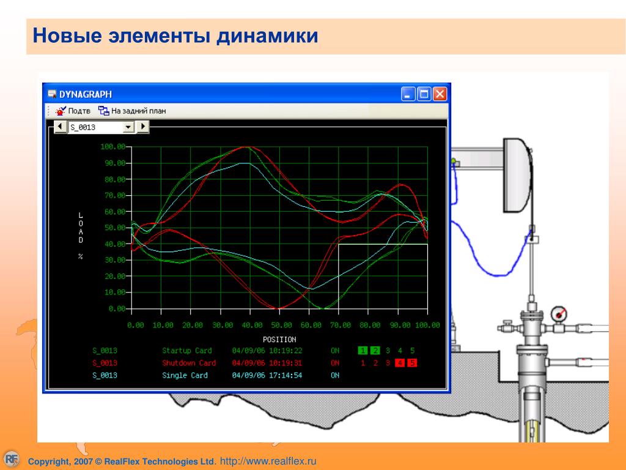Image resolution: width=626 pixels, height=470 pixels.
Task: Click the POSITION axis label
Action: [x=279, y=339]
